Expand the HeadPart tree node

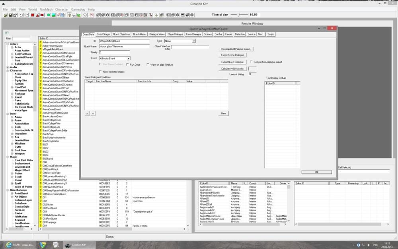[12, 87]
